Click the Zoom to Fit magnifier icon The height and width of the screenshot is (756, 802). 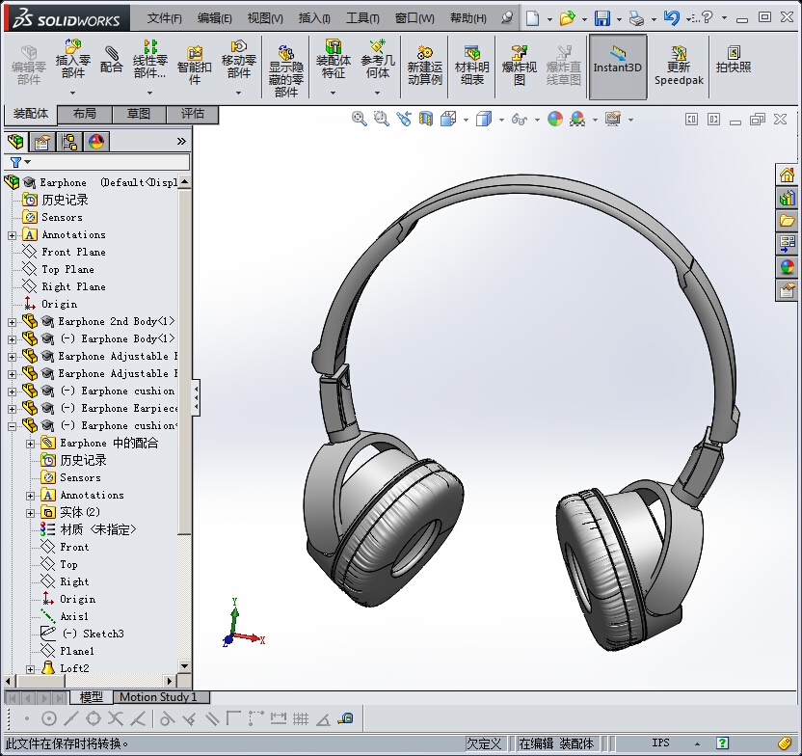tap(360, 119)
